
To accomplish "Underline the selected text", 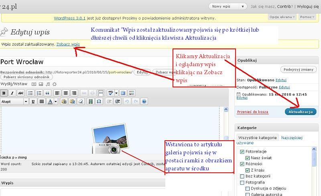I will [33, 101].
